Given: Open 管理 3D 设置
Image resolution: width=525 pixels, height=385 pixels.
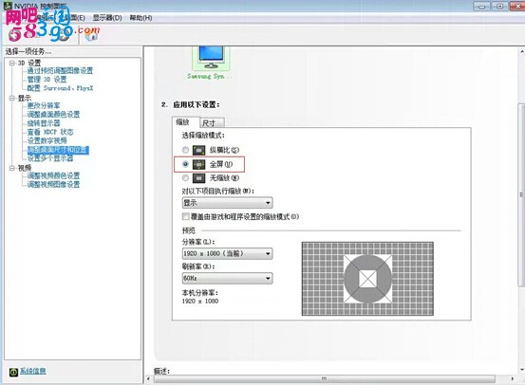Looking at the screenshot, I should coord(47,80).
